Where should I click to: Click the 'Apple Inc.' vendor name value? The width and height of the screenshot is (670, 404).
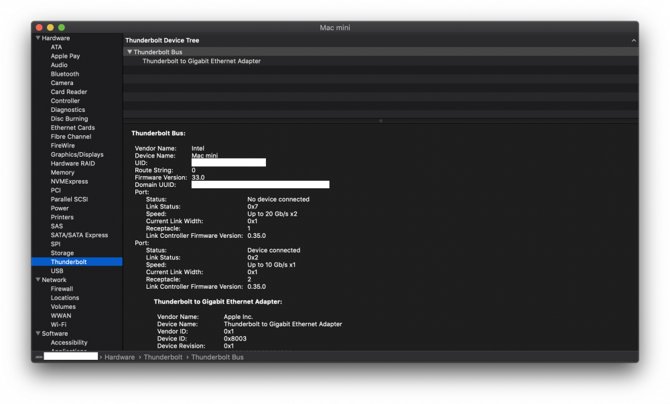238,317
